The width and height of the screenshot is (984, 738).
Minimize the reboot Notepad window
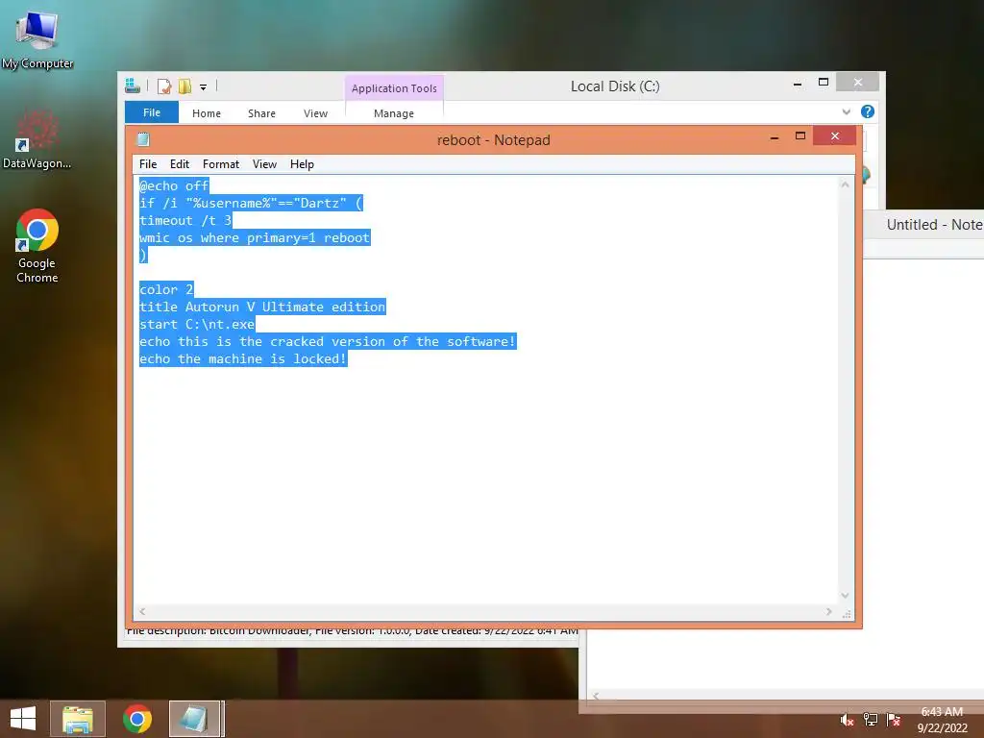coord(775,136)
